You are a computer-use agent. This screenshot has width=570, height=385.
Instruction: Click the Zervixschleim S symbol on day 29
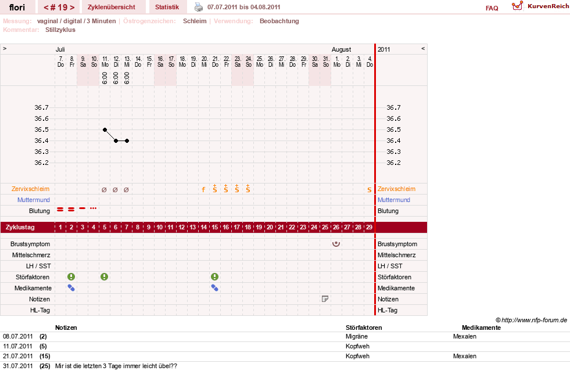370,189
